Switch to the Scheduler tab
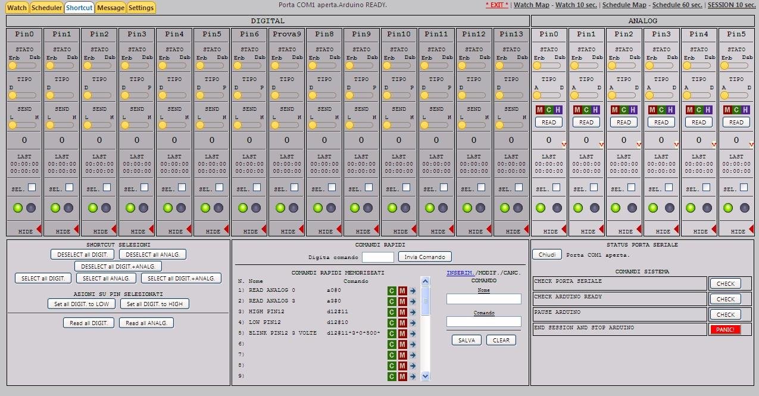759x396 pixels. [x=46, y=8]
